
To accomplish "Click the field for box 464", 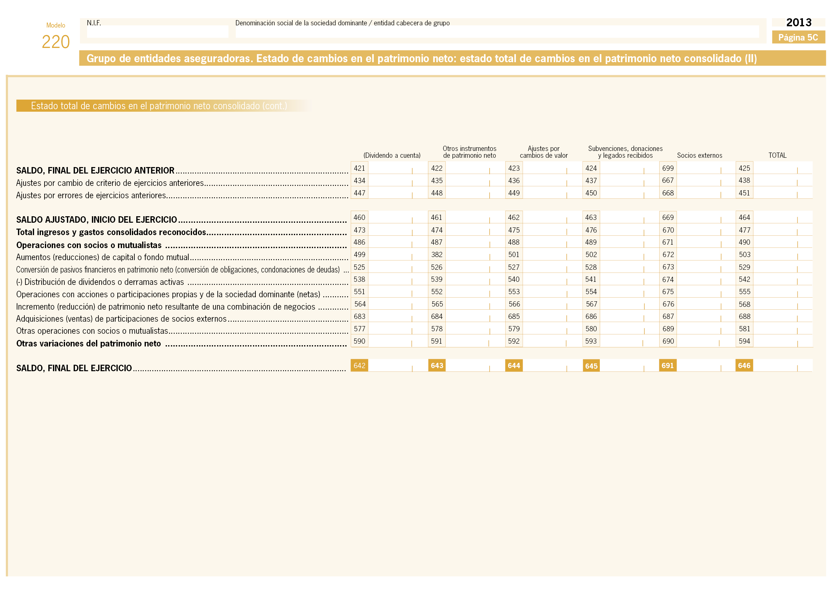I will click(783, 217).
